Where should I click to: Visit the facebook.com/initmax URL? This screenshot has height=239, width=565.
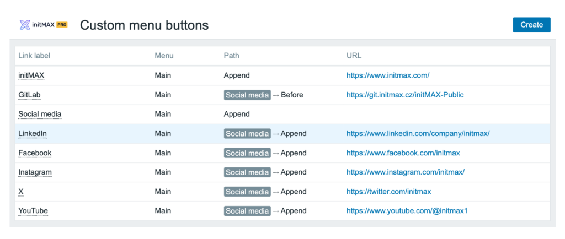point(403,153)
